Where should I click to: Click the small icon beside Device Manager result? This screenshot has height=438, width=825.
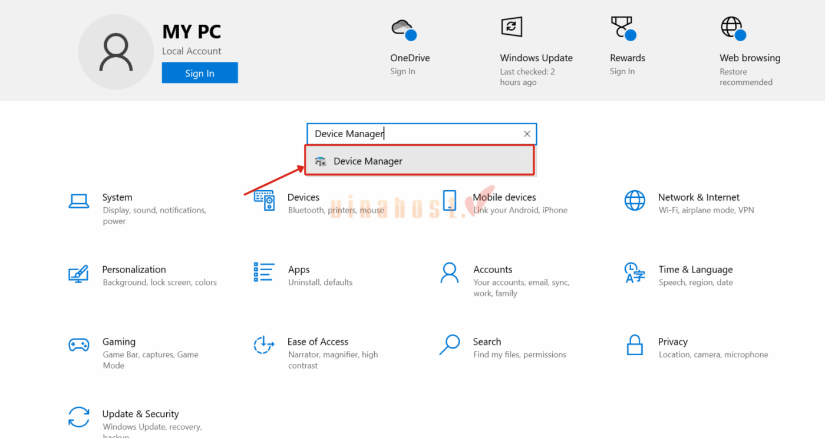(320, 161)
